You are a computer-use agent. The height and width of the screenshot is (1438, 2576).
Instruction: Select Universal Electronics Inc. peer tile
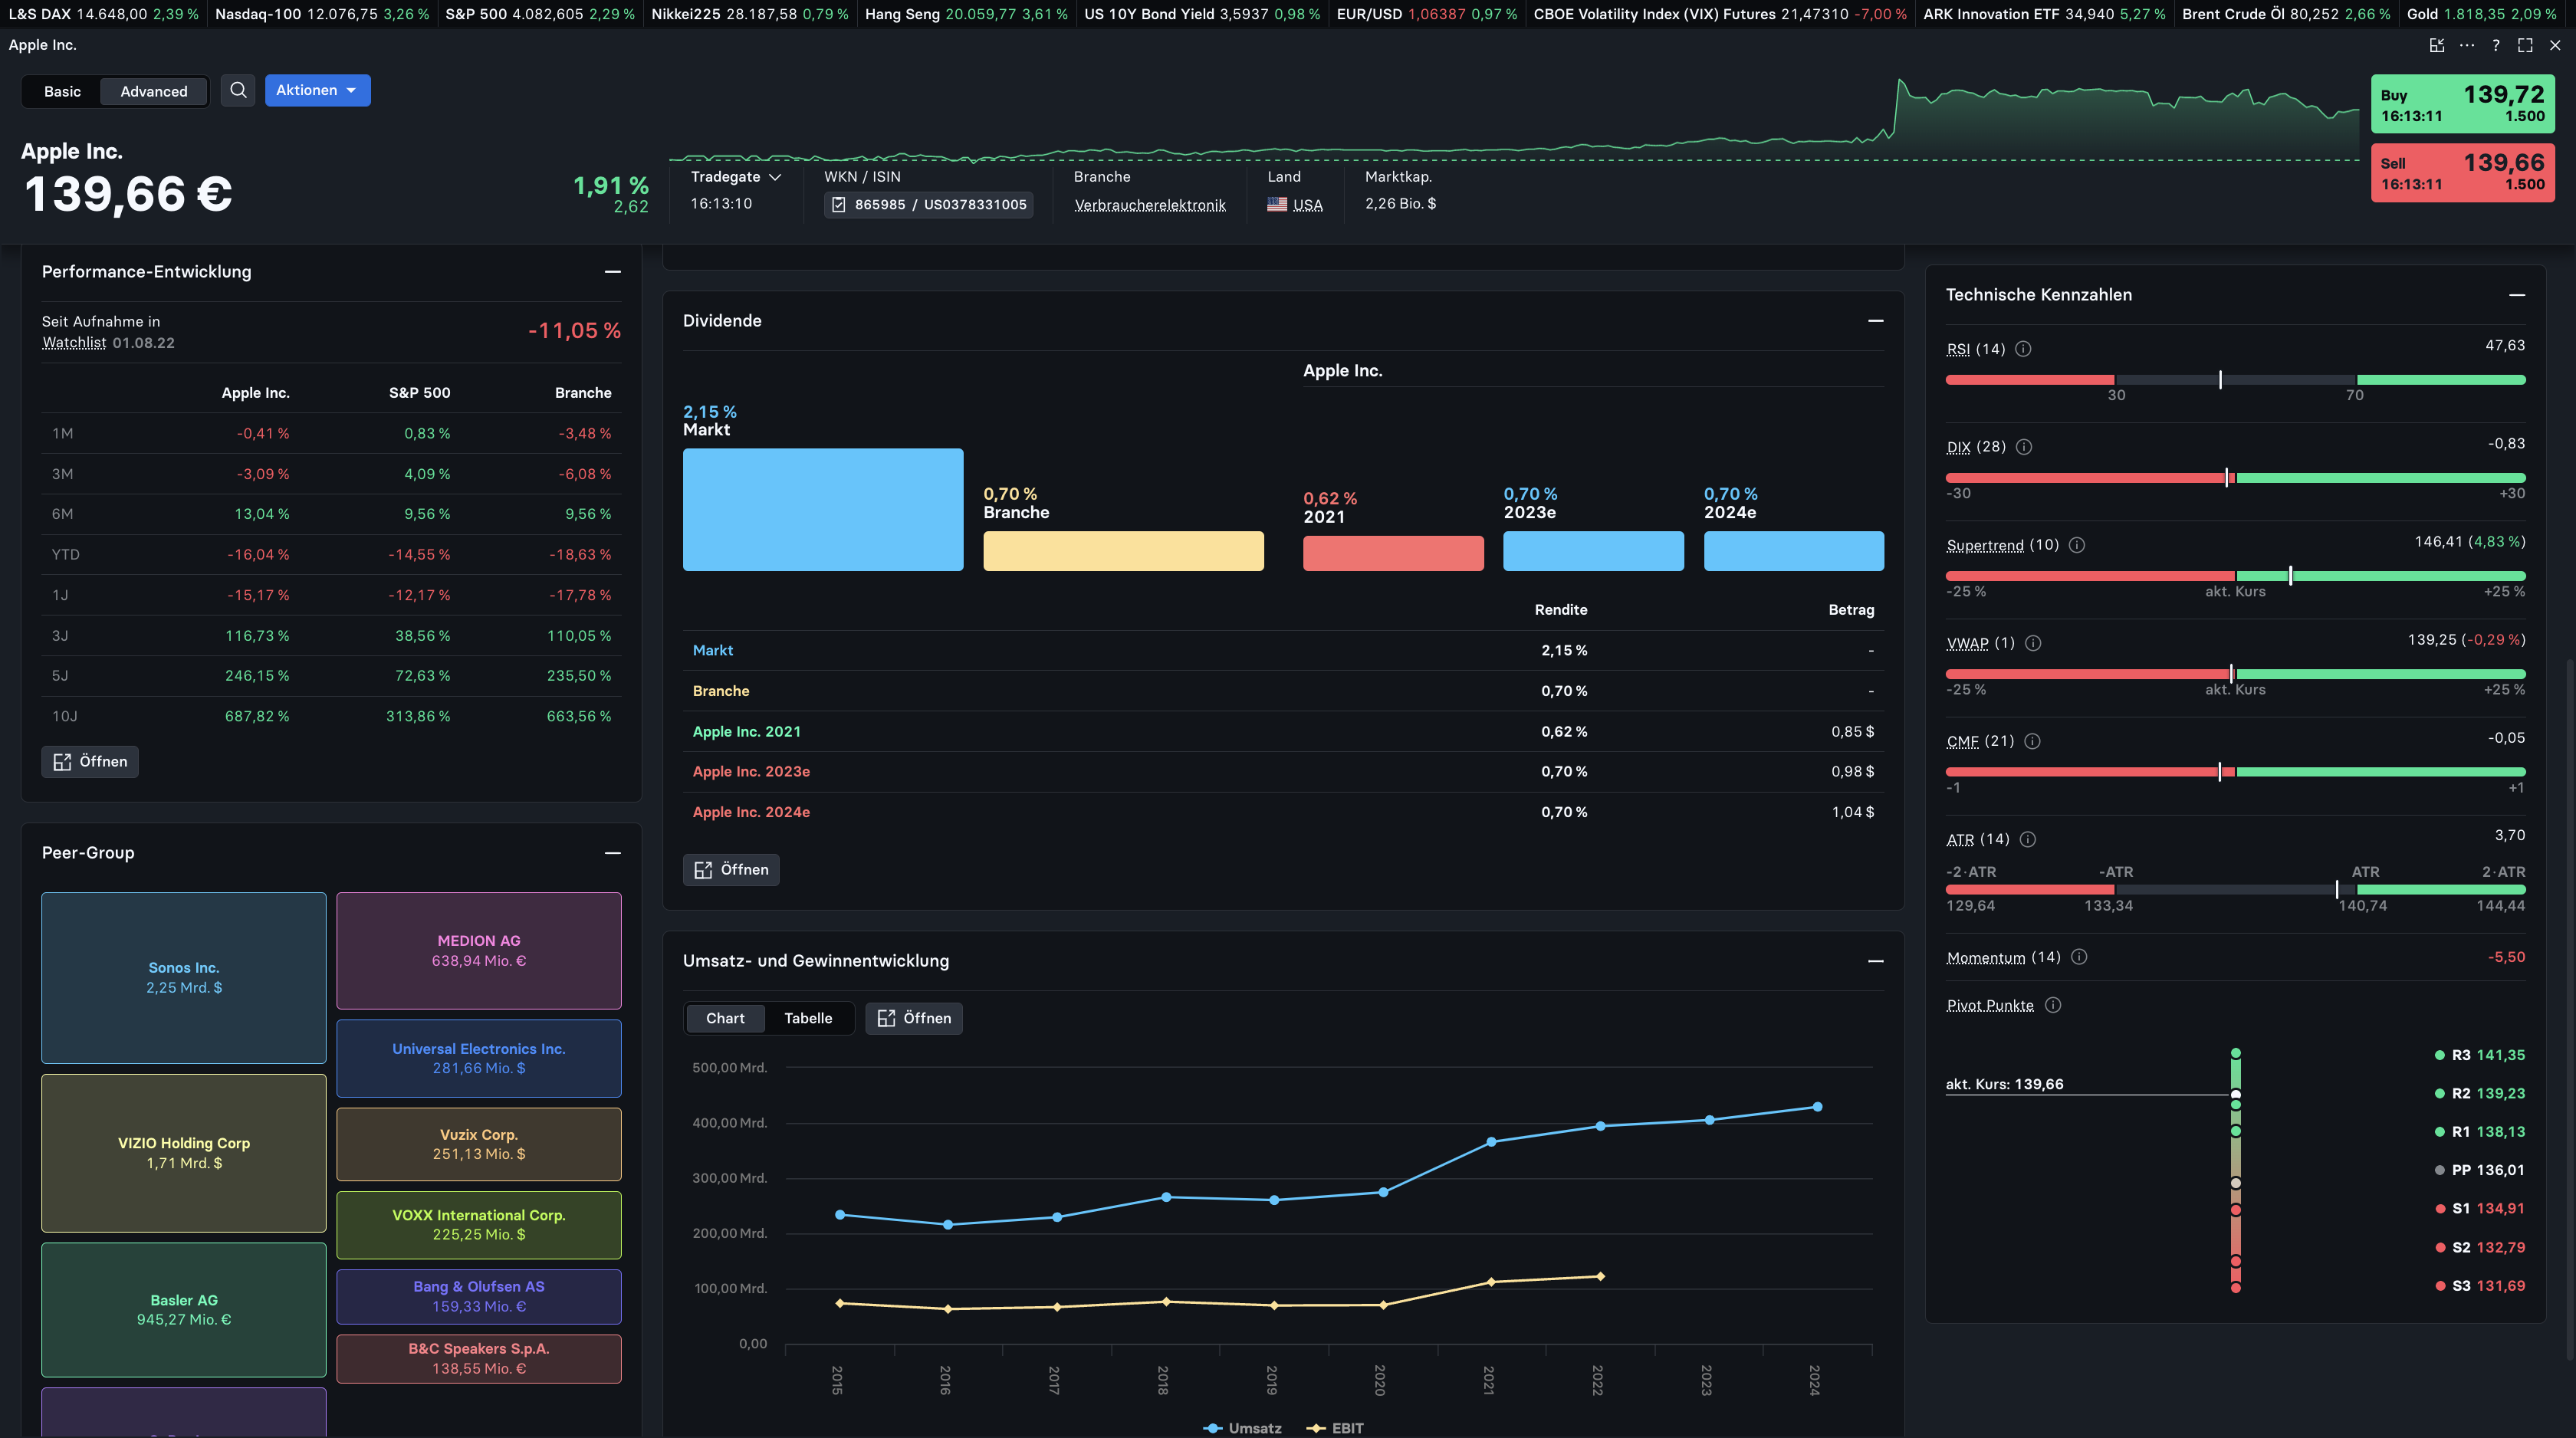click(x=479, y=1058)
